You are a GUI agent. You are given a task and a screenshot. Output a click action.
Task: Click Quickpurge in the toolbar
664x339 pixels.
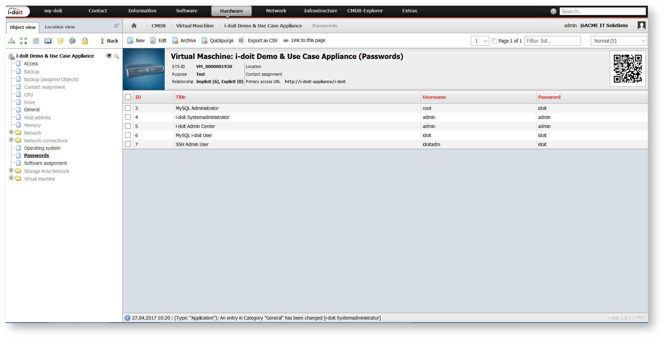tap(217, 41)
